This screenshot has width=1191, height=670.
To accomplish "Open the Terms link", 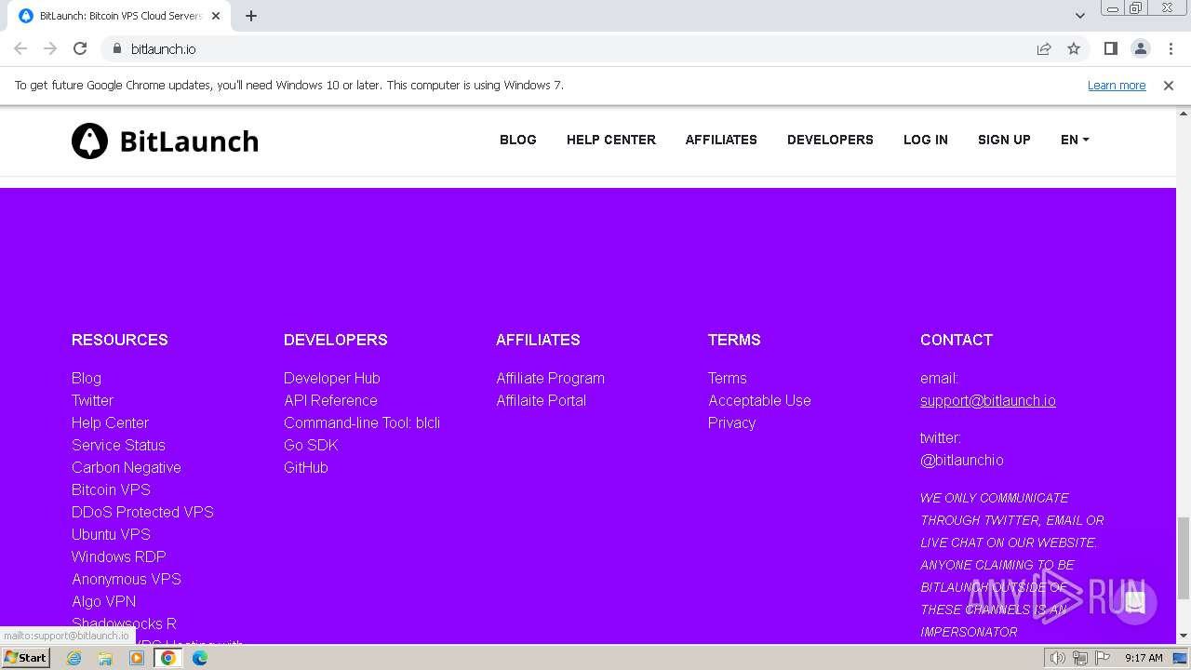I will (728, 378).
